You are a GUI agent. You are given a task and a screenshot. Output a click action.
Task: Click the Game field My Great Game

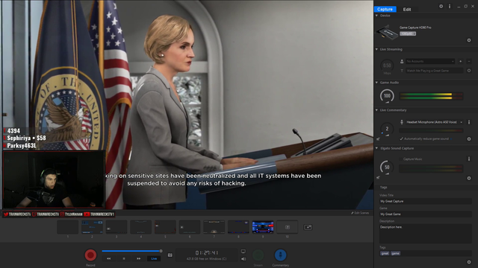coord(426,214)
